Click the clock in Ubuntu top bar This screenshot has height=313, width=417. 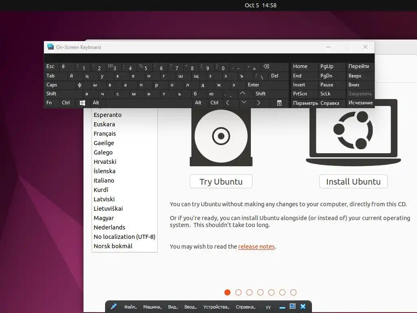[261, 5]
